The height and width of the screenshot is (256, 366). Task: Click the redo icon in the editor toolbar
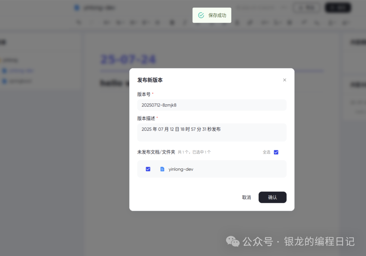click(x=91, y=22)
